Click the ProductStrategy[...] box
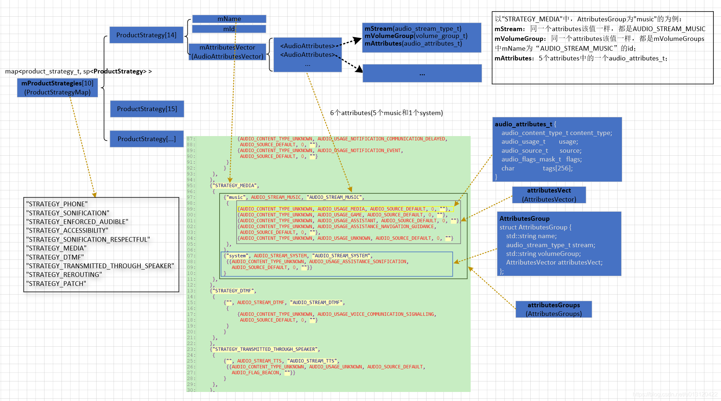This screenshot has height=401, width=721. 147,139
